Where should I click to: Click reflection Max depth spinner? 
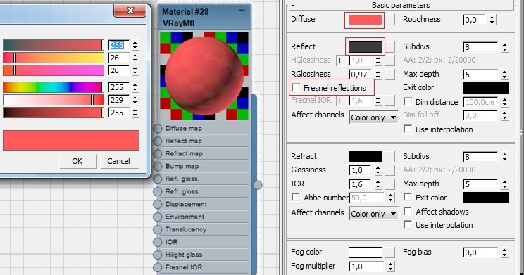(505, 75)
